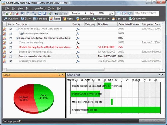The height and width of the screenshot is (125, 167).
Task: Open the New Entry menu
Action: (x=40, y=8)
